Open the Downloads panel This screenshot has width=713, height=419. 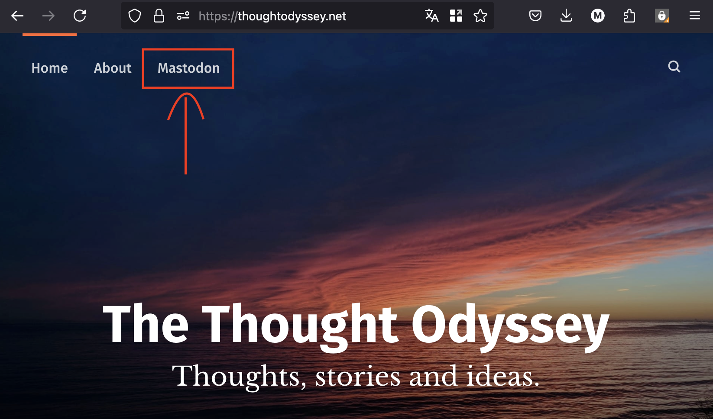click(x=566, y=16)
